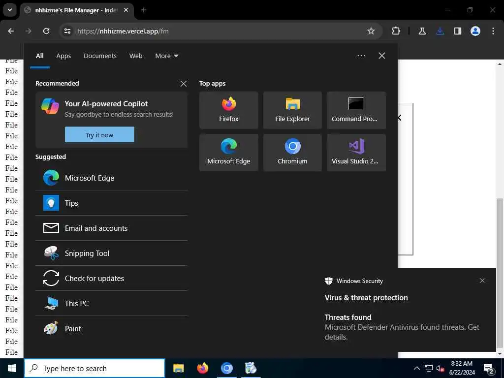
Task: Reload the current page
Action: click(46, 31)
